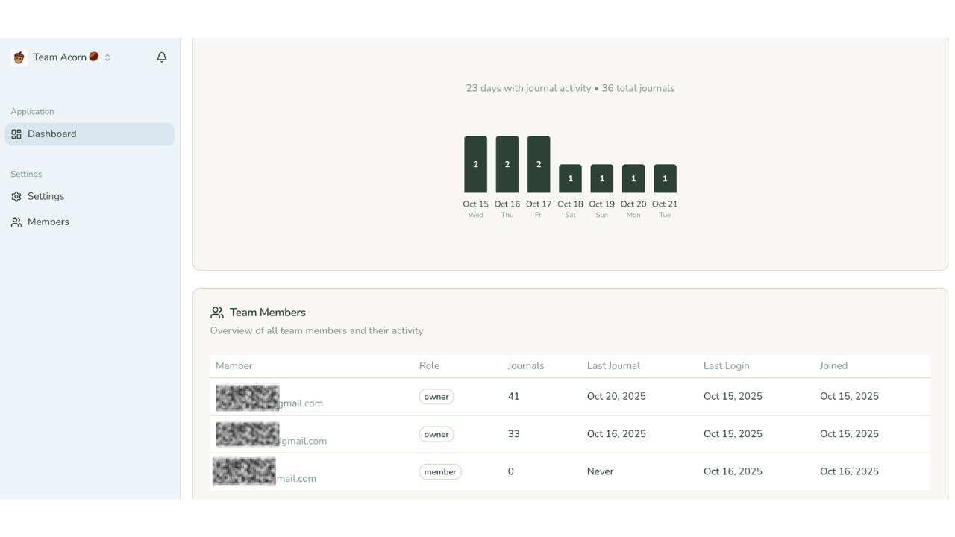Select the Oct 19 journal bar
Screen dimensions: 955x537
602,179
